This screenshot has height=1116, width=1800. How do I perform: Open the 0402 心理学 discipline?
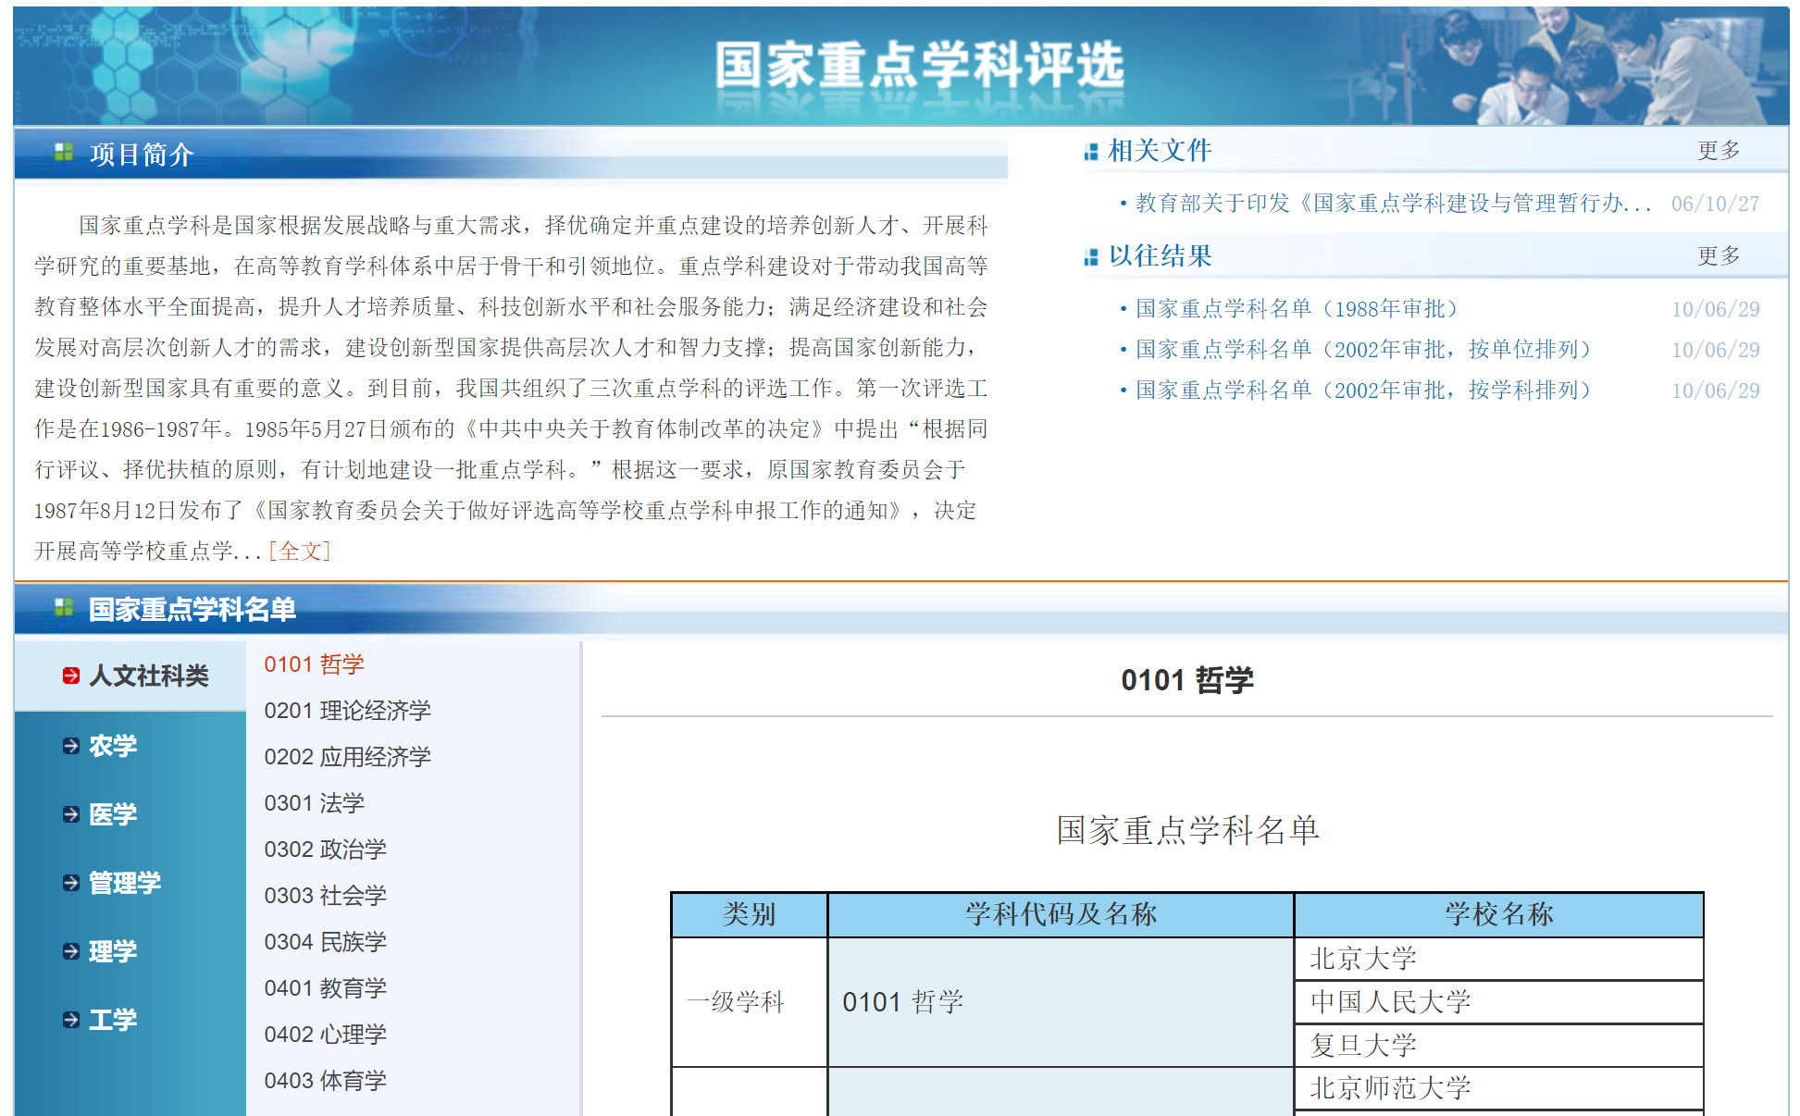(326, 1035)
